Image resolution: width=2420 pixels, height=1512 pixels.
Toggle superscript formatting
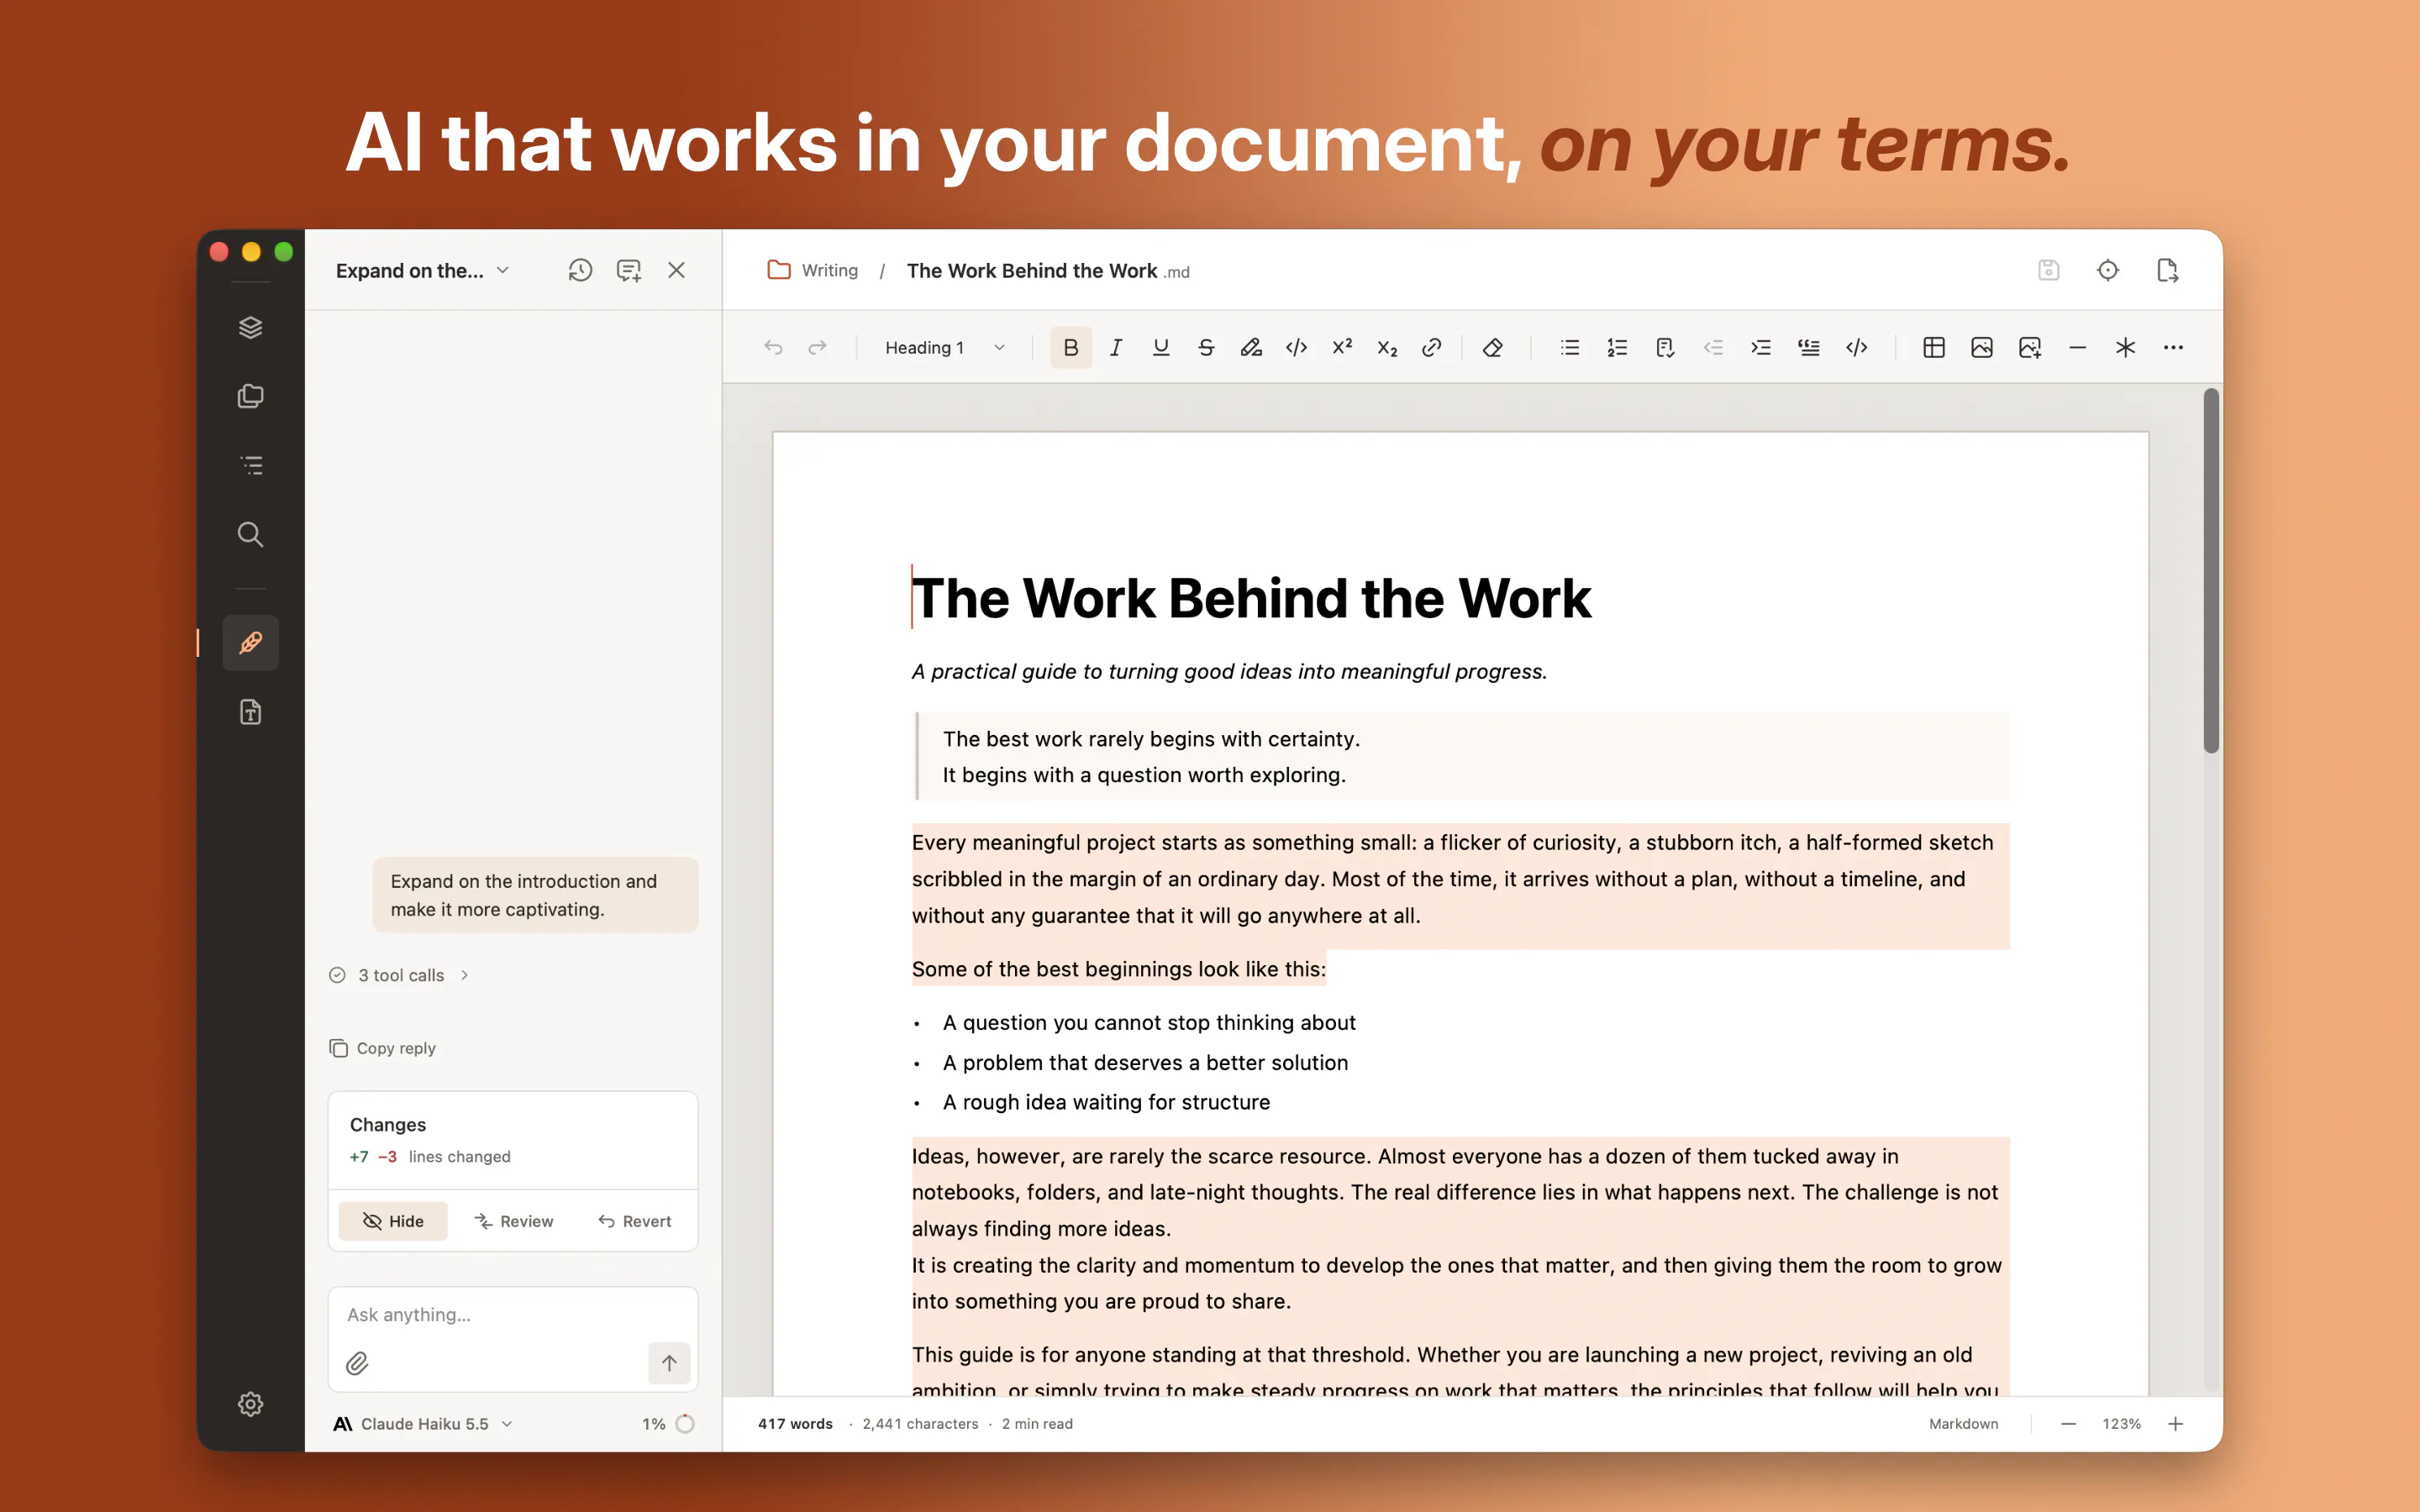pyautogui.click(x=1342, y=347)
